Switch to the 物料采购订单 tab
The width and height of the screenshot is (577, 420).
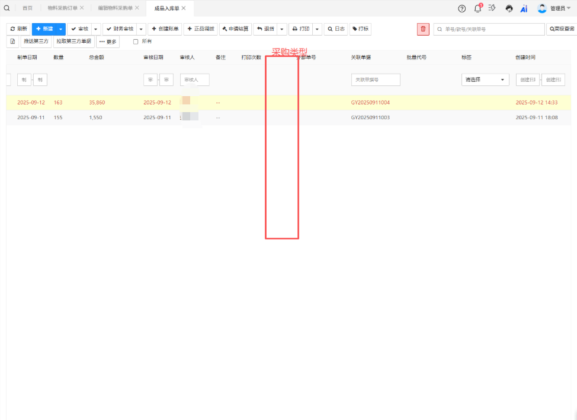[x=62, y=8]
